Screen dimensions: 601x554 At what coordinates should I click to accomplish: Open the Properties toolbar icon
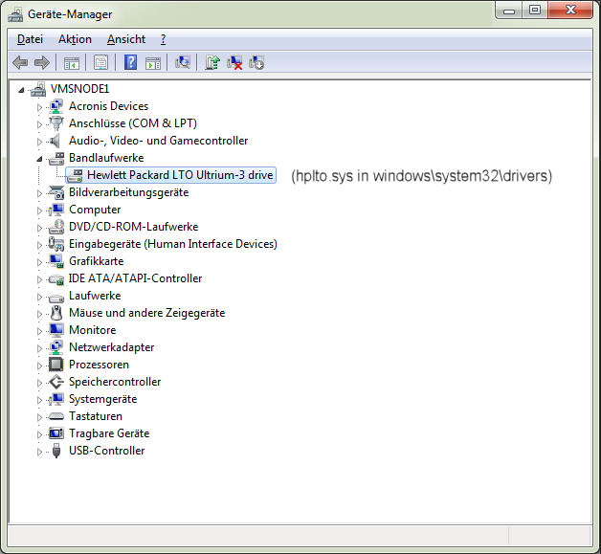click(100, 63)
